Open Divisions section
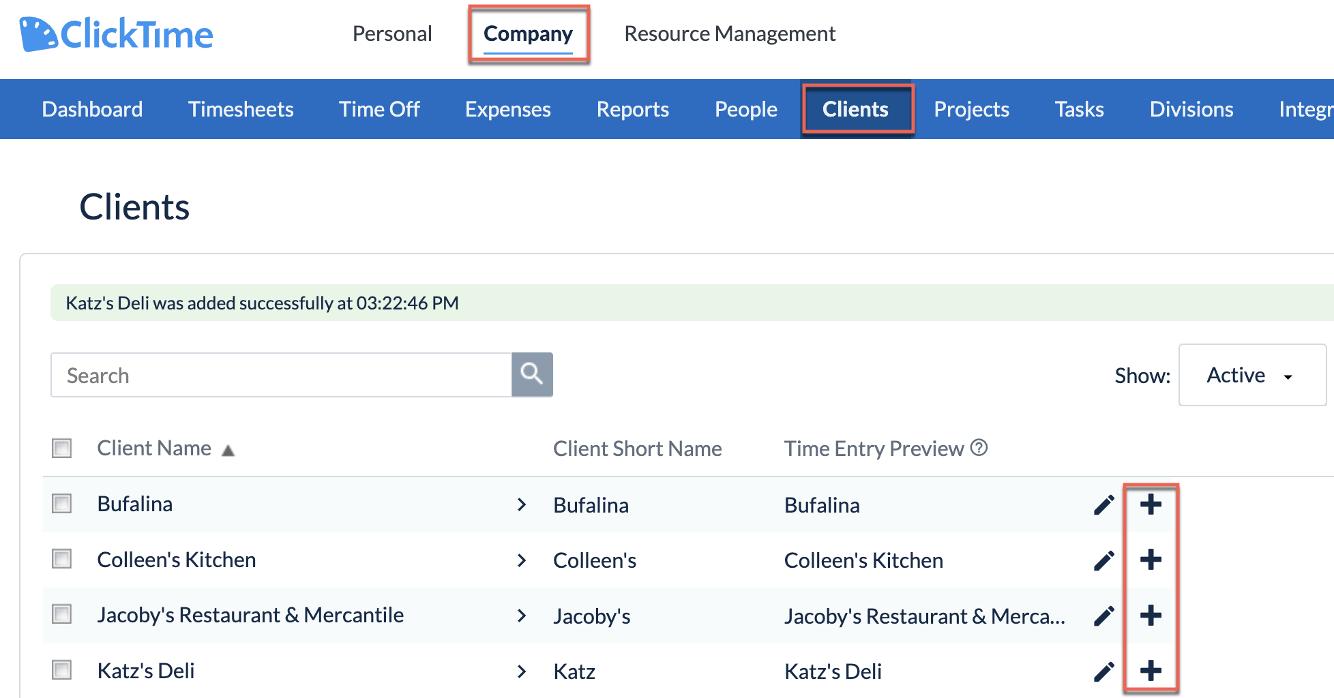 [1191, 109]
